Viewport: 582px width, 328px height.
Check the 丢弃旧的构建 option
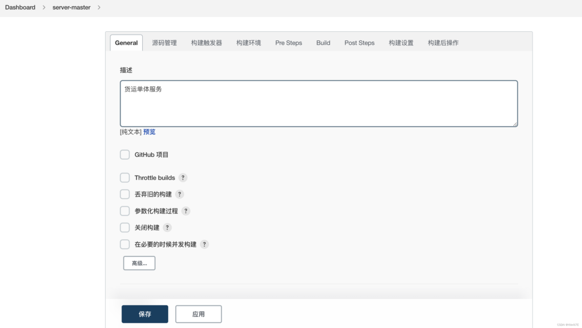(125, 194)
